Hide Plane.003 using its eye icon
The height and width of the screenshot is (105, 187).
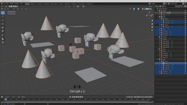point(185,57)
